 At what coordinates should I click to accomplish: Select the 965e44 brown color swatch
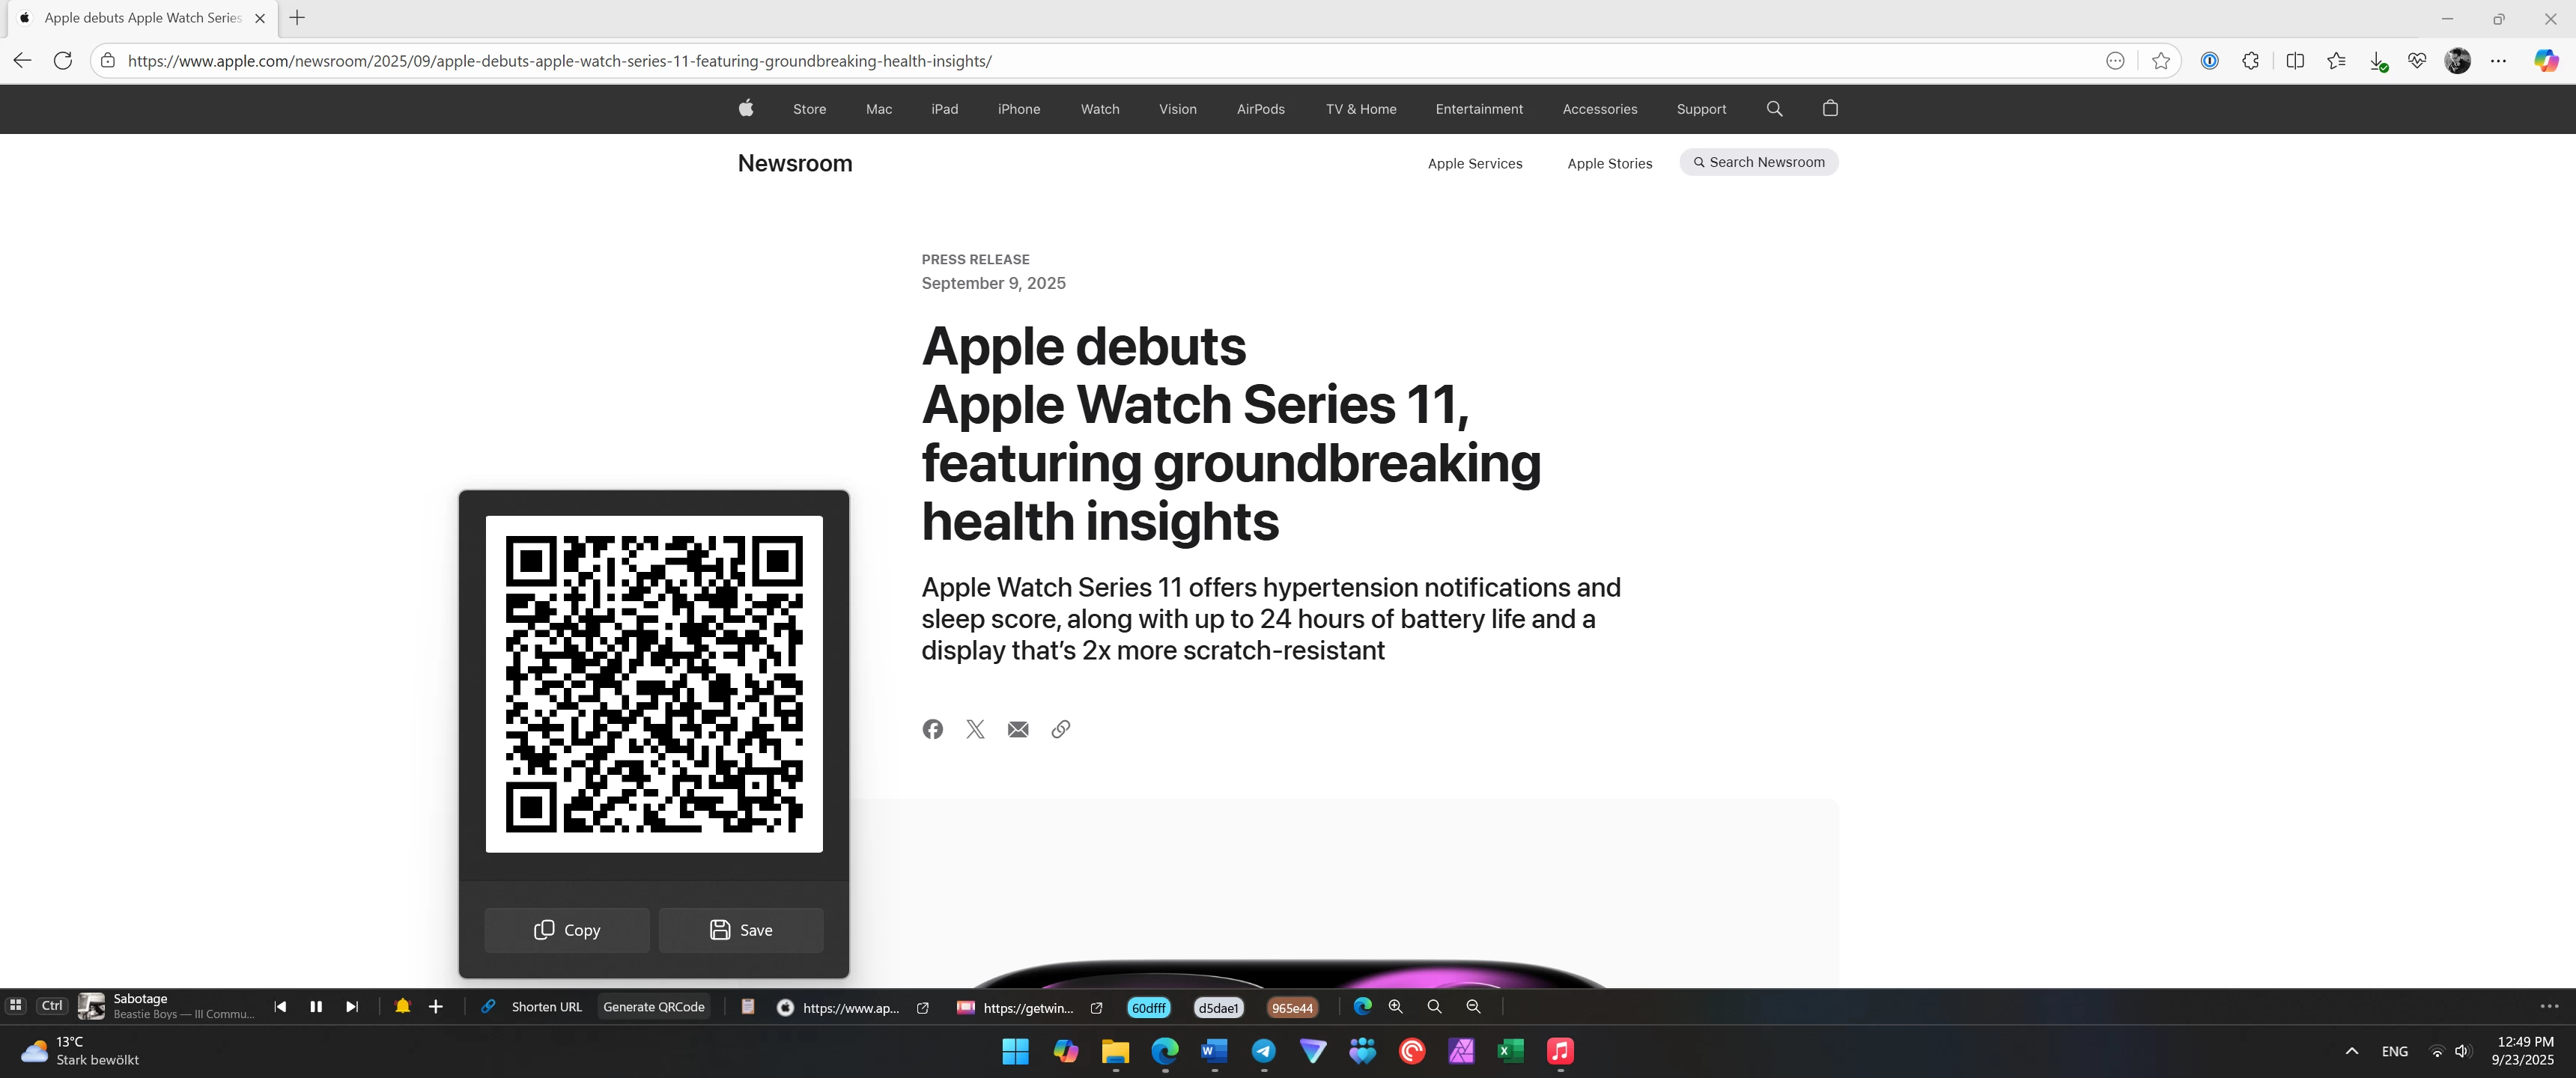tap(1291, 1008)
